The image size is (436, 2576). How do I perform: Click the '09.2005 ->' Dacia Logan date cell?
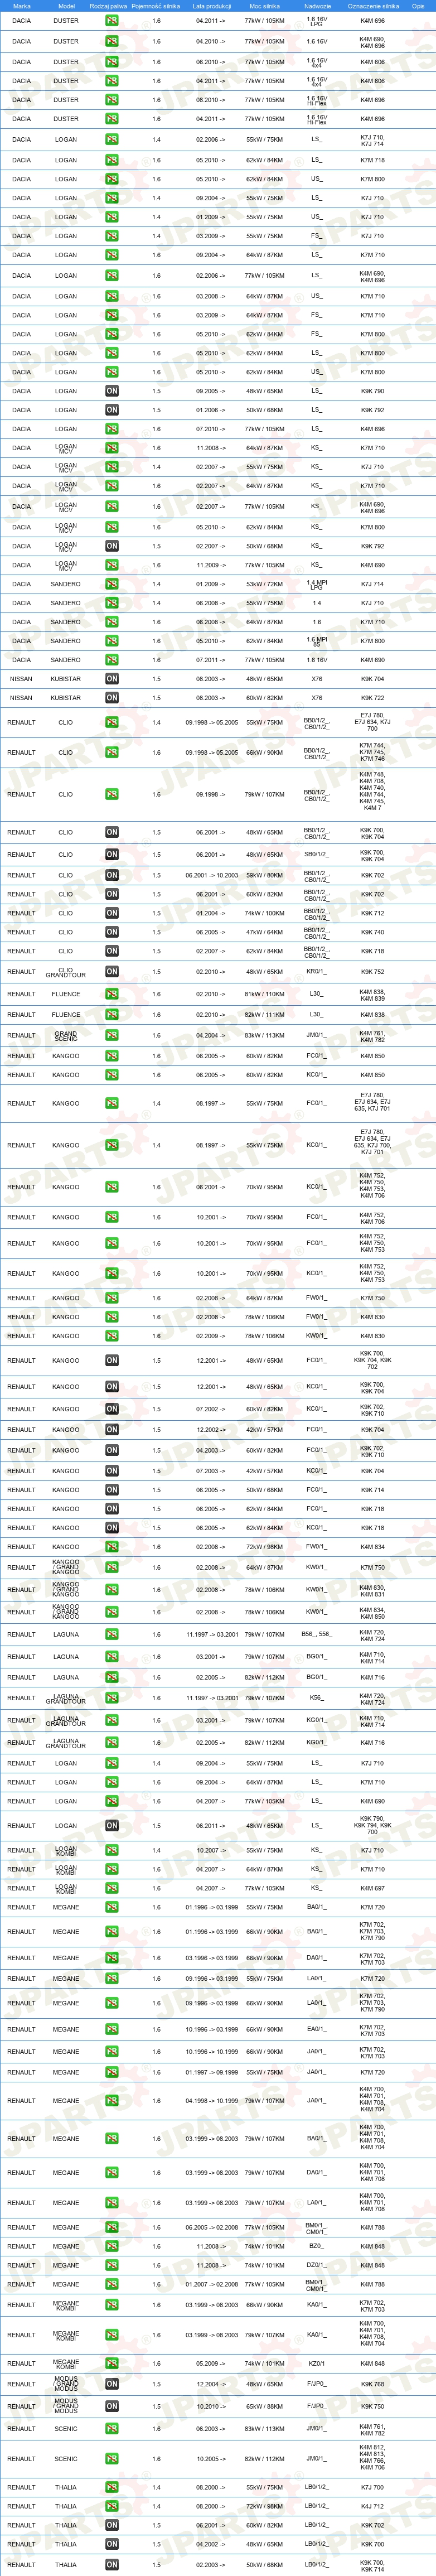[210, 391]
